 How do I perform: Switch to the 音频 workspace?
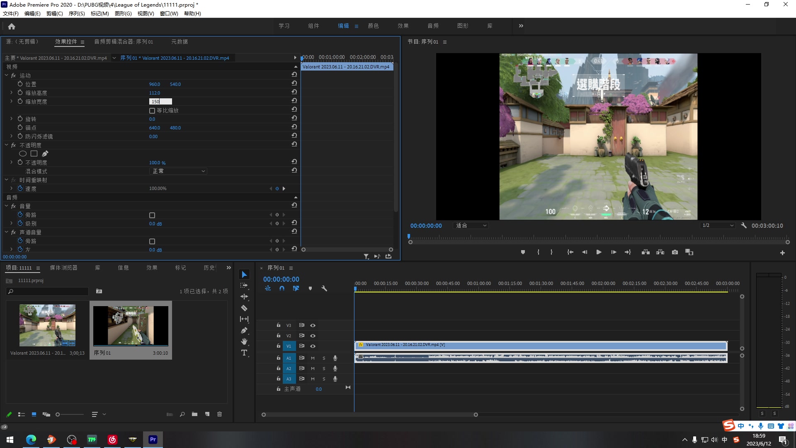(433, 26)
